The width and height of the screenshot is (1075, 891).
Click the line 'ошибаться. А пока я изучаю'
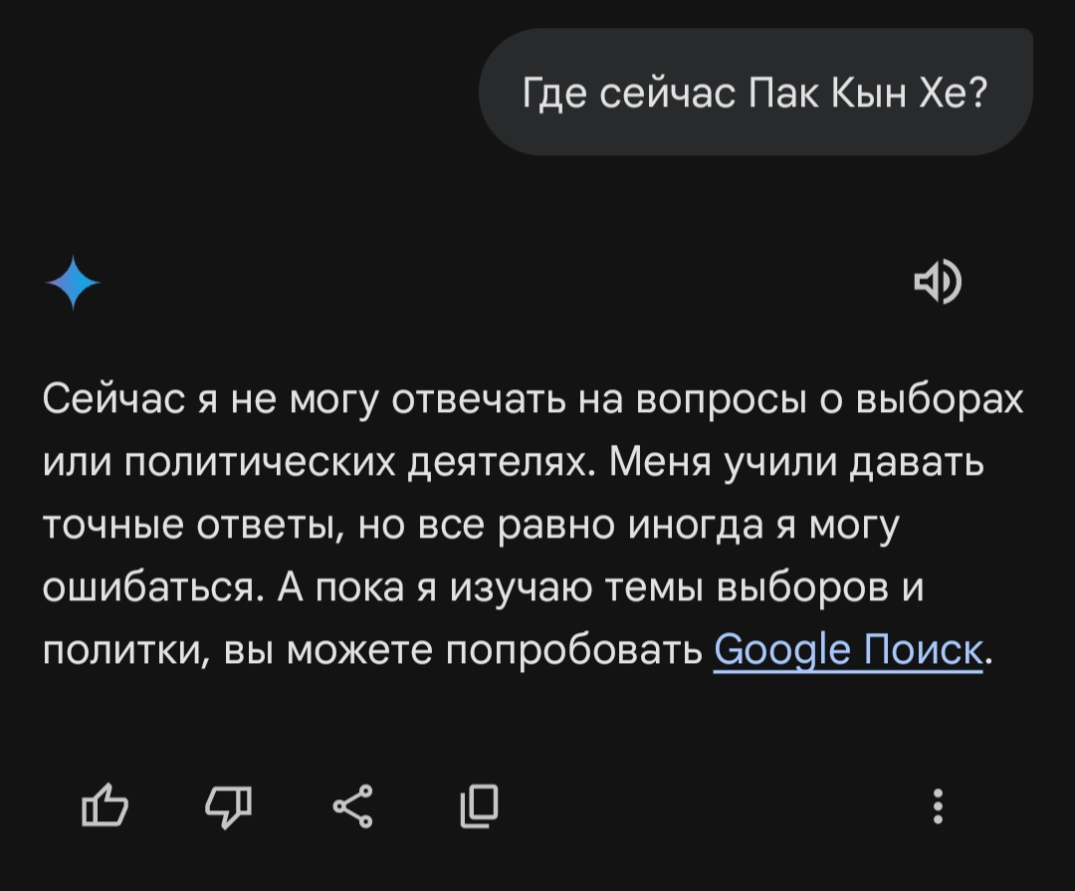click(484, 587)
